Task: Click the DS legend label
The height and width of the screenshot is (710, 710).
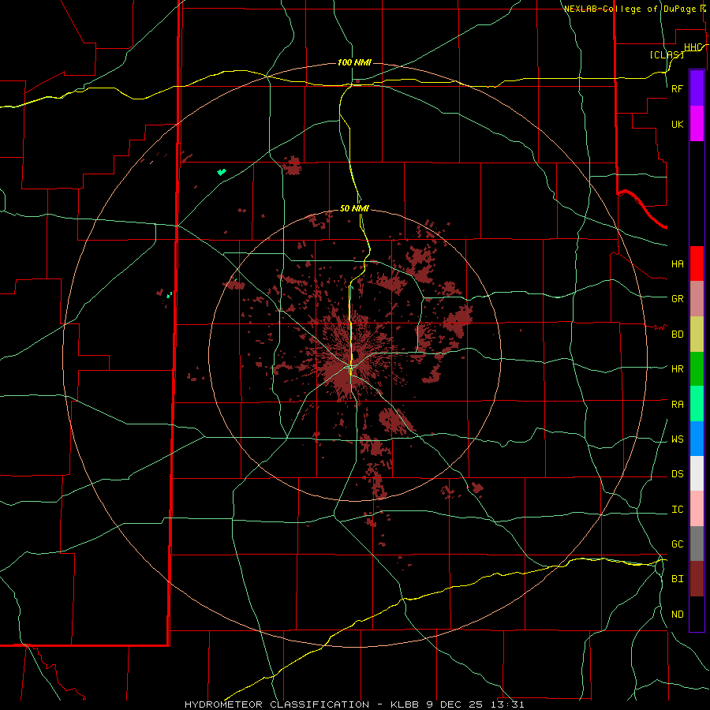Action: 677,474
